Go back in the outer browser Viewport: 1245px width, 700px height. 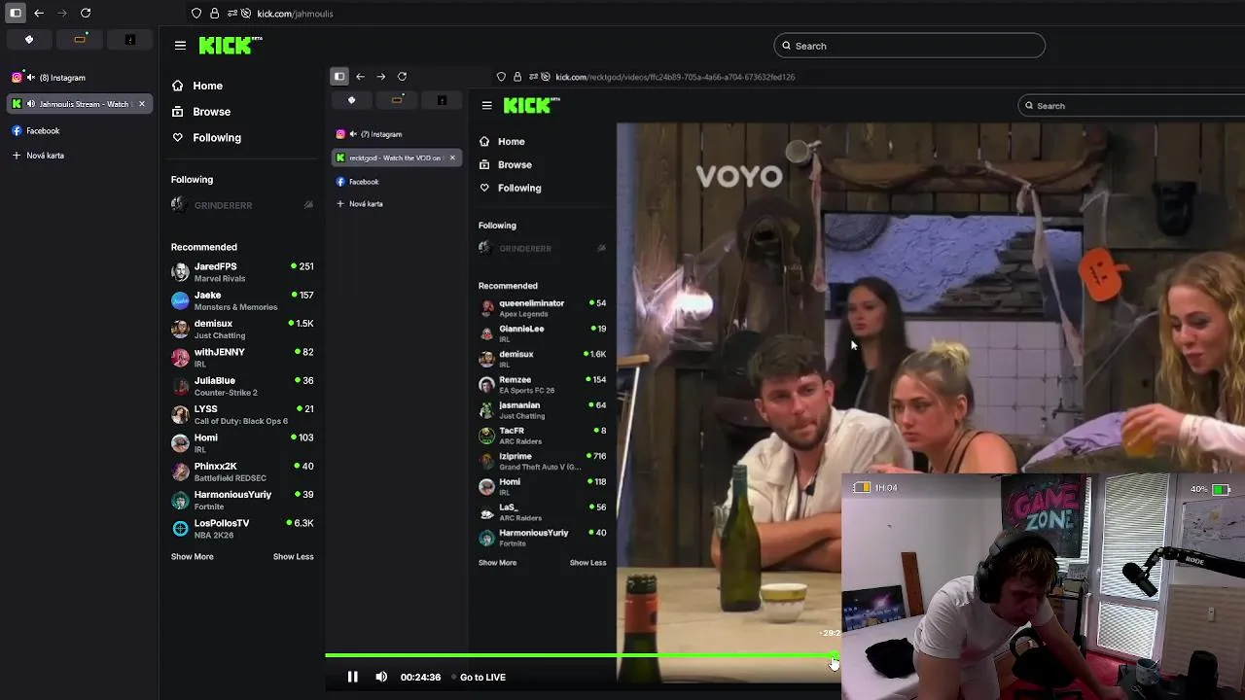coord(38,13)
